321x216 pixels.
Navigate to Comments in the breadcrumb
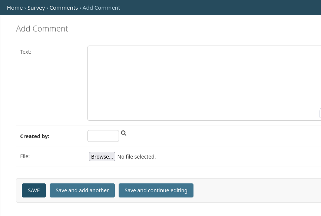tap(64, 8)
